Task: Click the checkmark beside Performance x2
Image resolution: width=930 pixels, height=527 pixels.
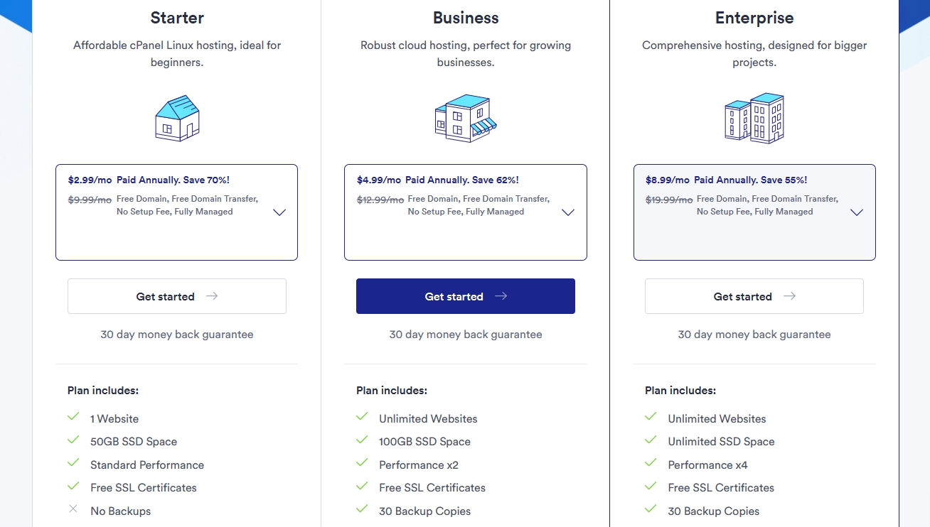Action: point(362,463)
